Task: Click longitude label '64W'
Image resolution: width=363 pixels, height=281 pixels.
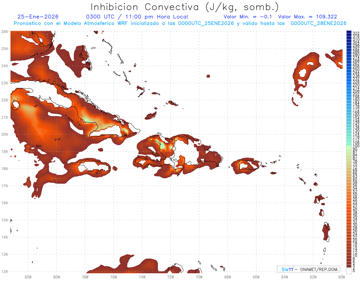Action: 285,277
